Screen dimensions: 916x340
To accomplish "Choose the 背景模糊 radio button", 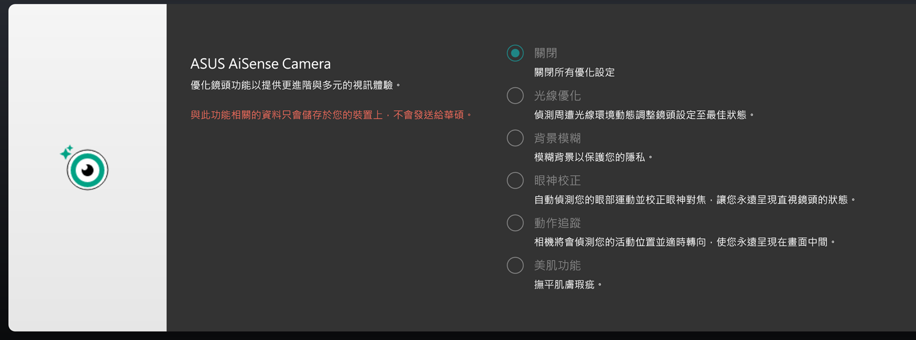I will point(515,138).
